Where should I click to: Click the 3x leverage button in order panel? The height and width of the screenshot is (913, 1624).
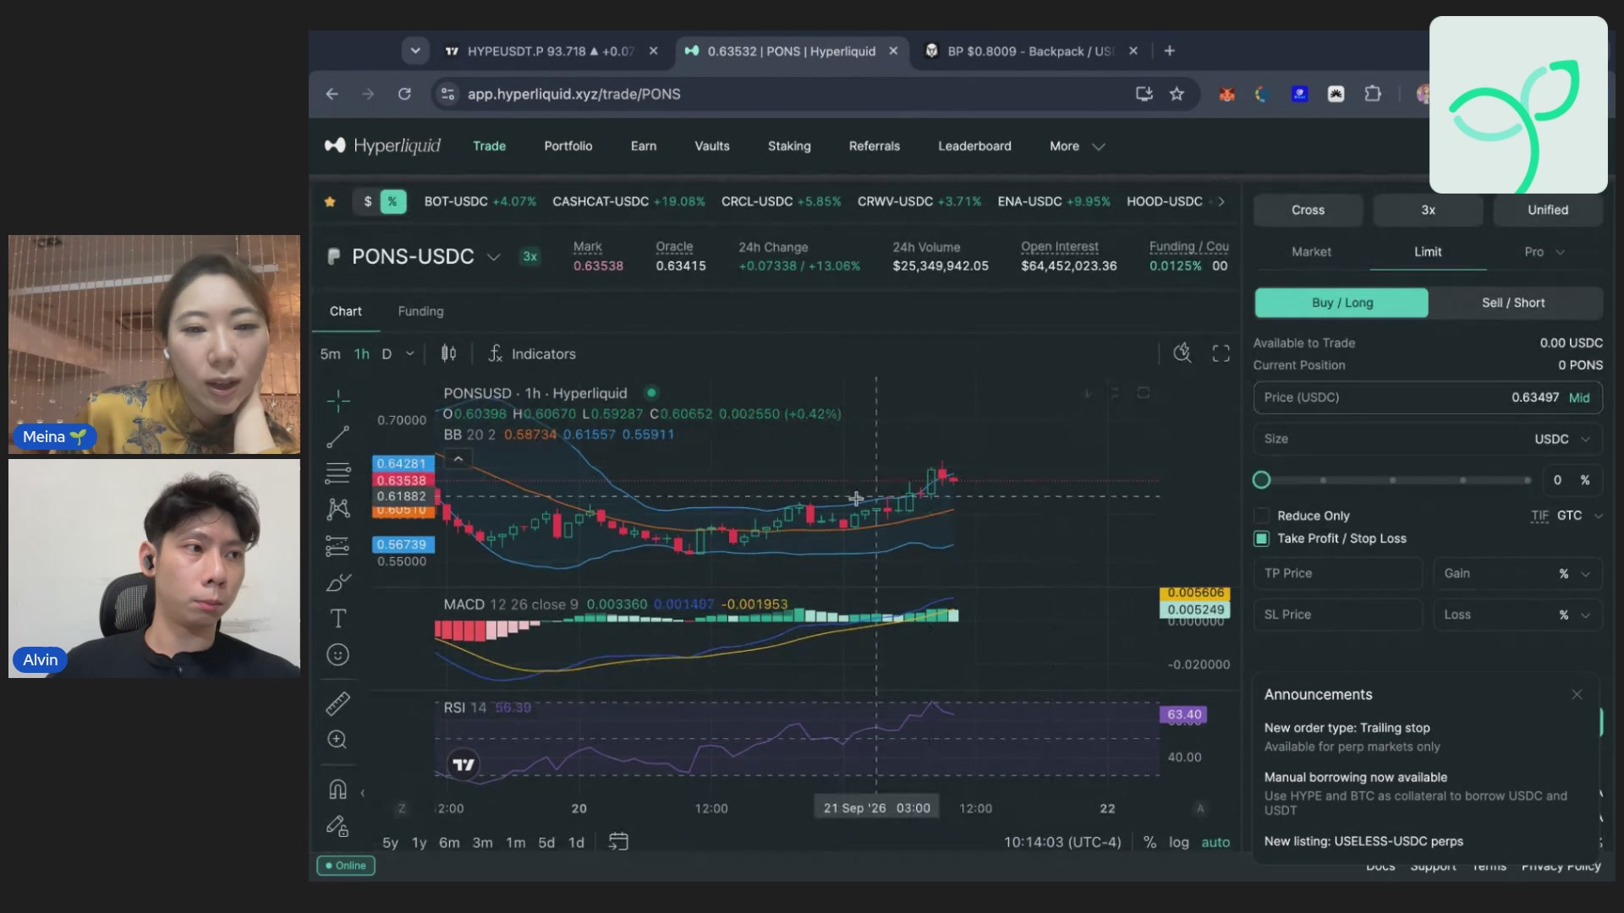1428,210
